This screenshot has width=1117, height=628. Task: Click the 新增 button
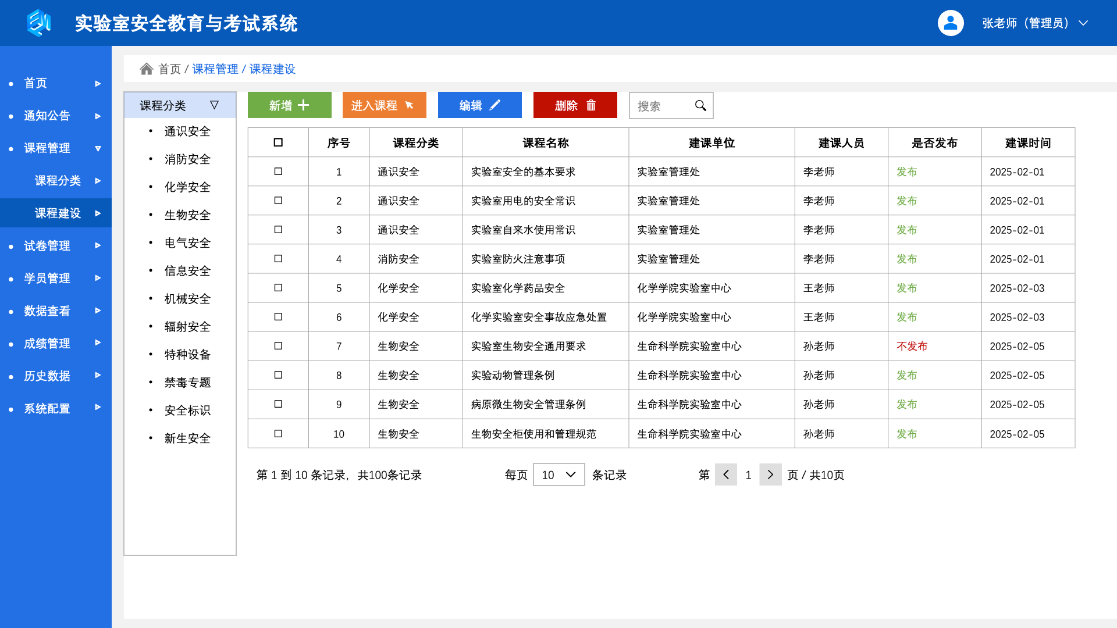click(x=289, y=105)
